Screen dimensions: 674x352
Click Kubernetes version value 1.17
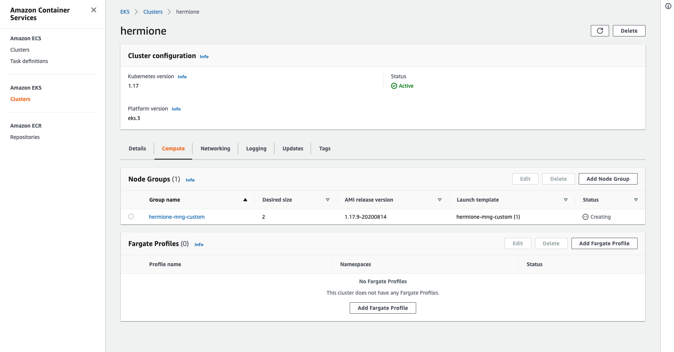tap(133, 86)
